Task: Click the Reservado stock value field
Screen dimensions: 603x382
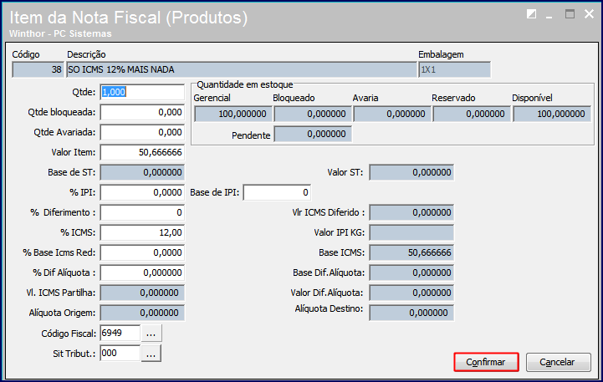Action: pyautogui.click(x=472, y=115)
